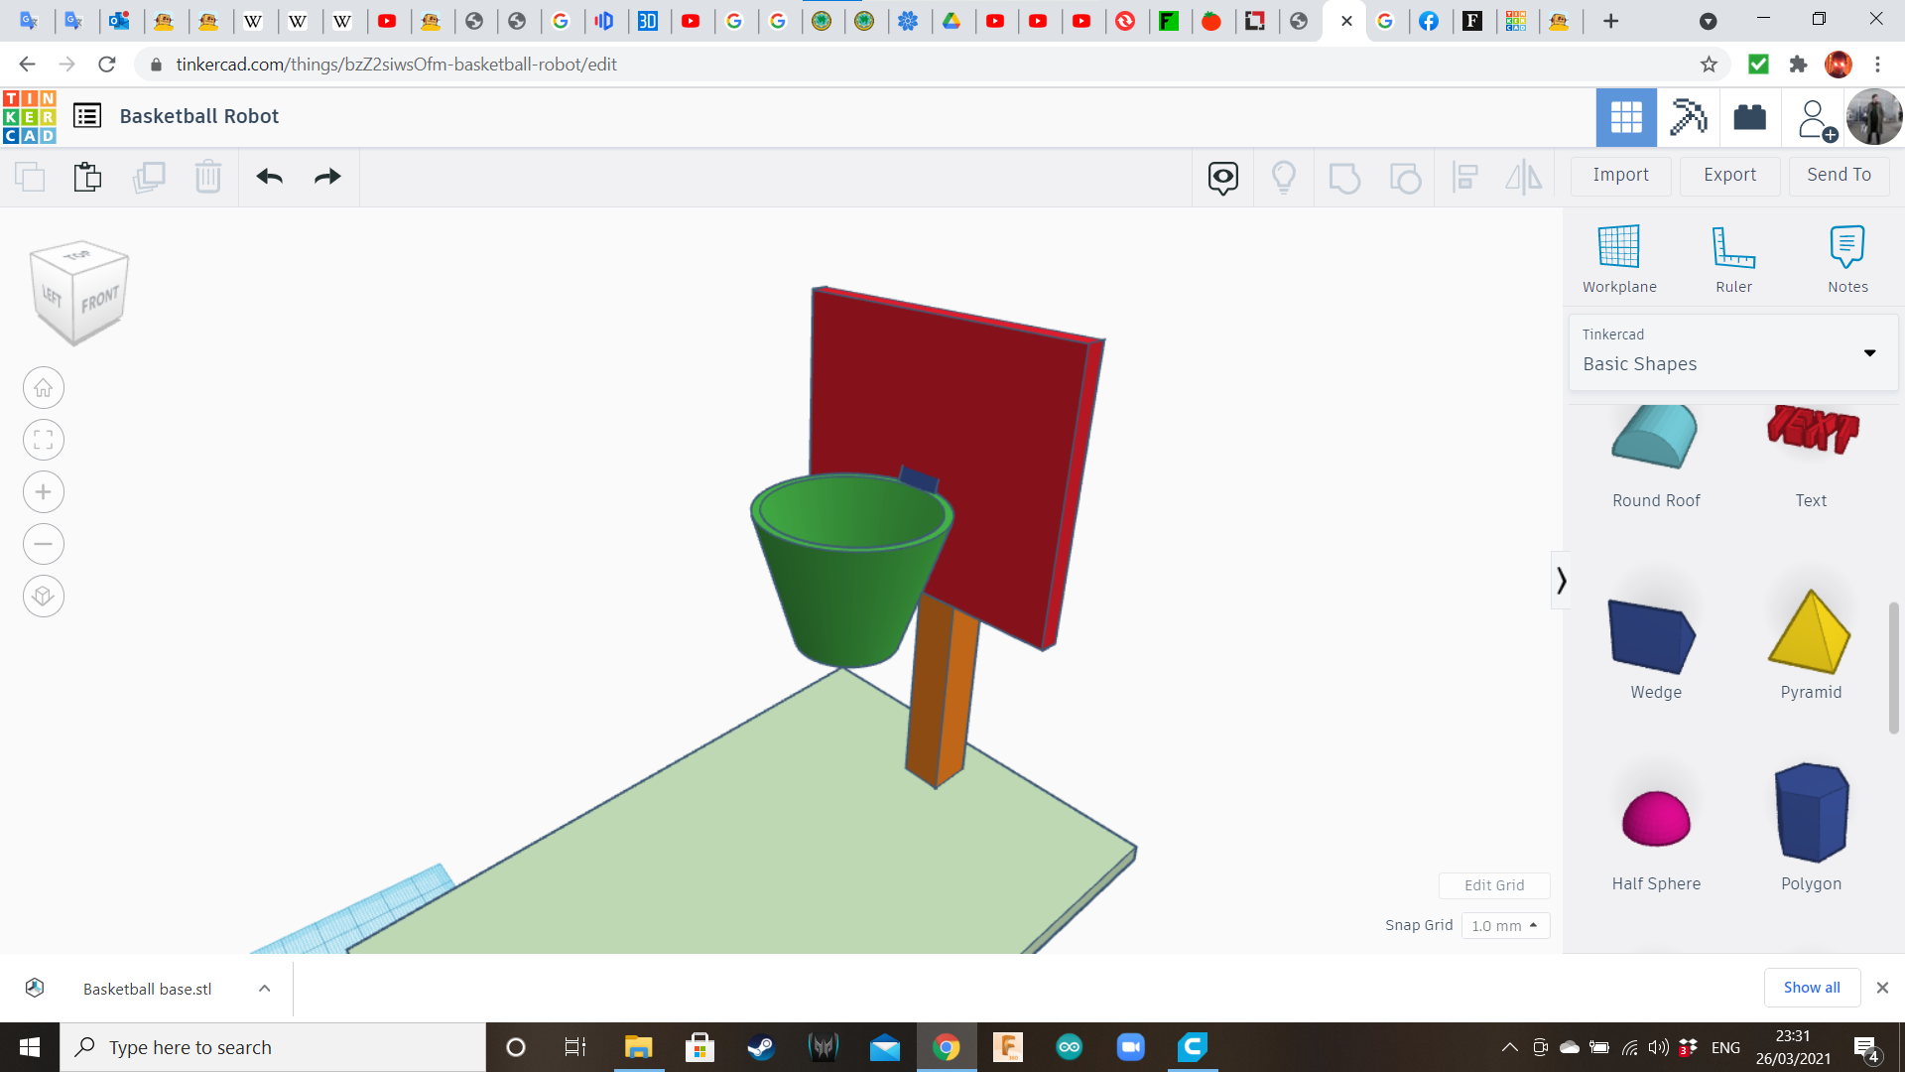
Task: Toggle show all hidden objects lightbulb
Action: pyautogui.click(x=1283, y=177)
